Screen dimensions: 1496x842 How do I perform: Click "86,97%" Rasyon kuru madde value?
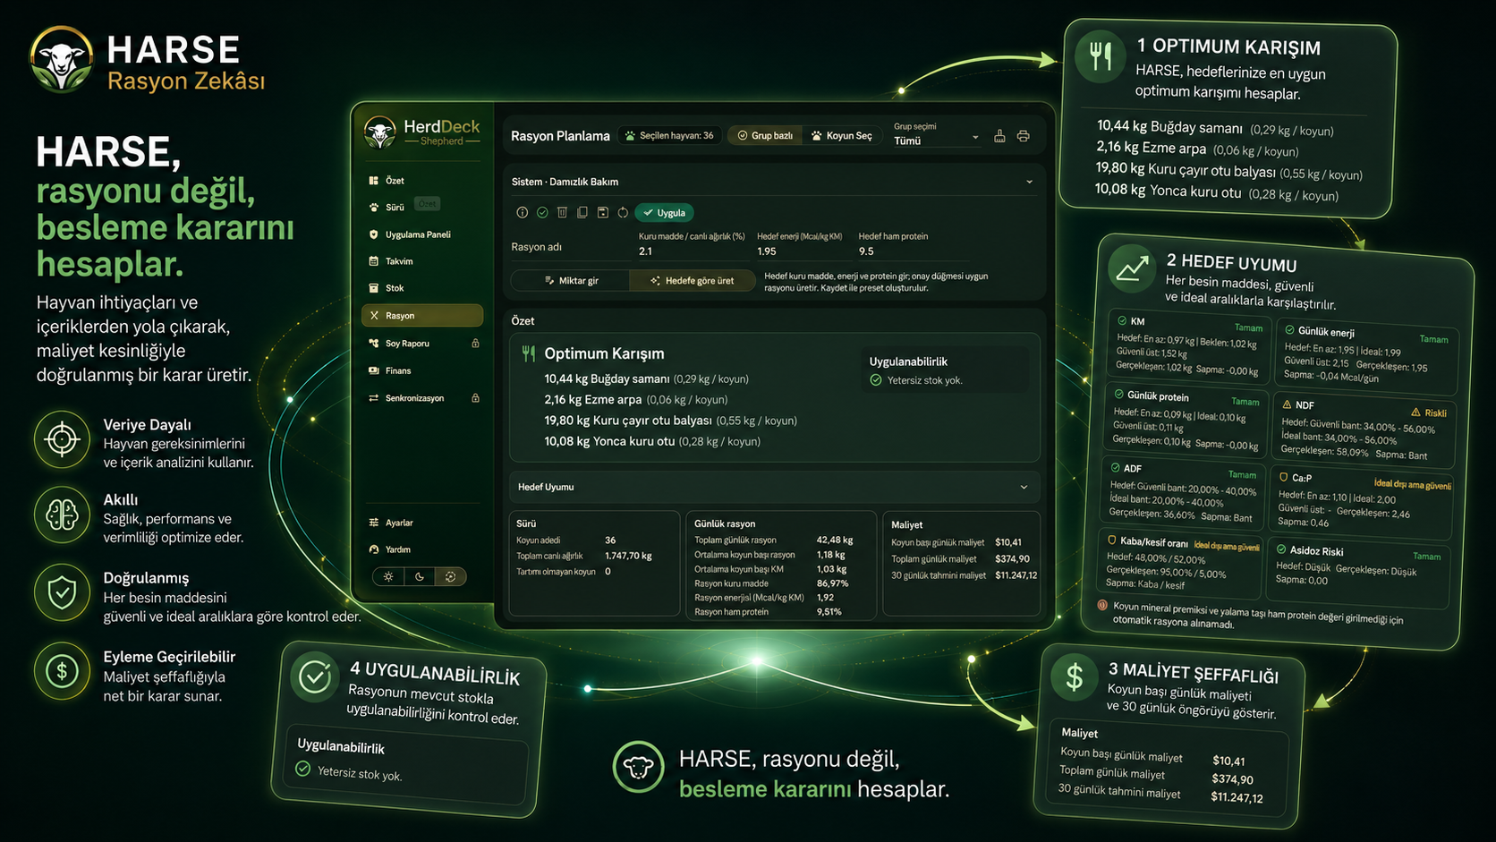(832, 583)
